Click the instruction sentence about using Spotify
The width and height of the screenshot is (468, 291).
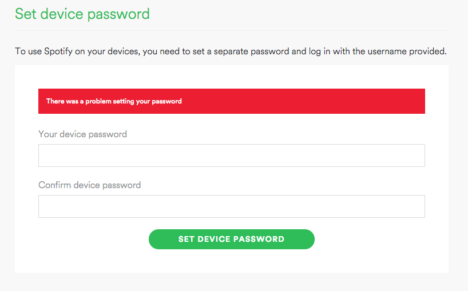[x=230, y=51]
